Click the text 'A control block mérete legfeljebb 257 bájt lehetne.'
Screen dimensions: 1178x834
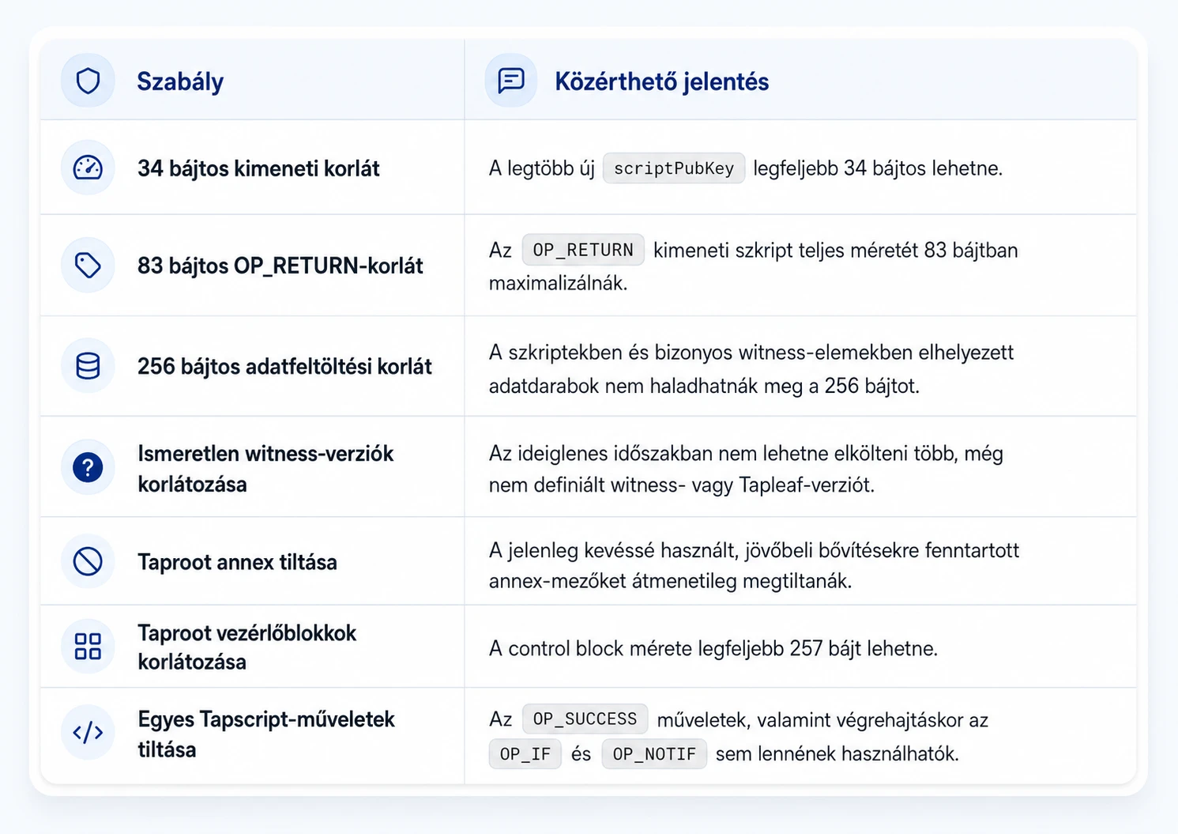pyautogui.click(x=713, y=648)
